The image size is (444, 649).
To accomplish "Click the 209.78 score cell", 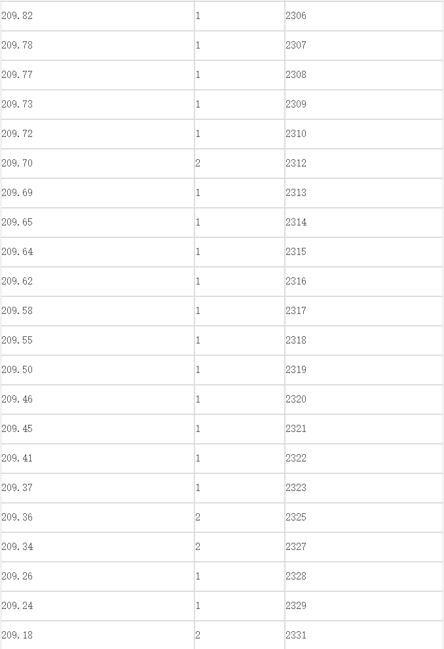I will click(98, 45).
